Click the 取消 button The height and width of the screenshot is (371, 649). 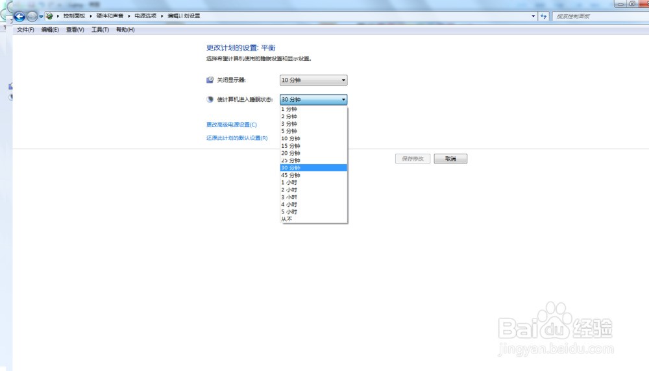(x=450, y=158)
